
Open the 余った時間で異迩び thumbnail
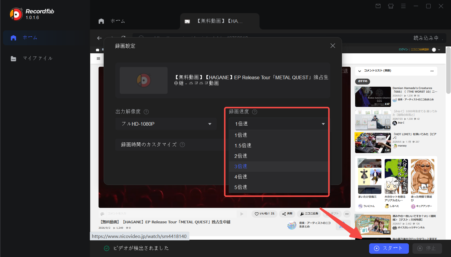click(423, 176)
